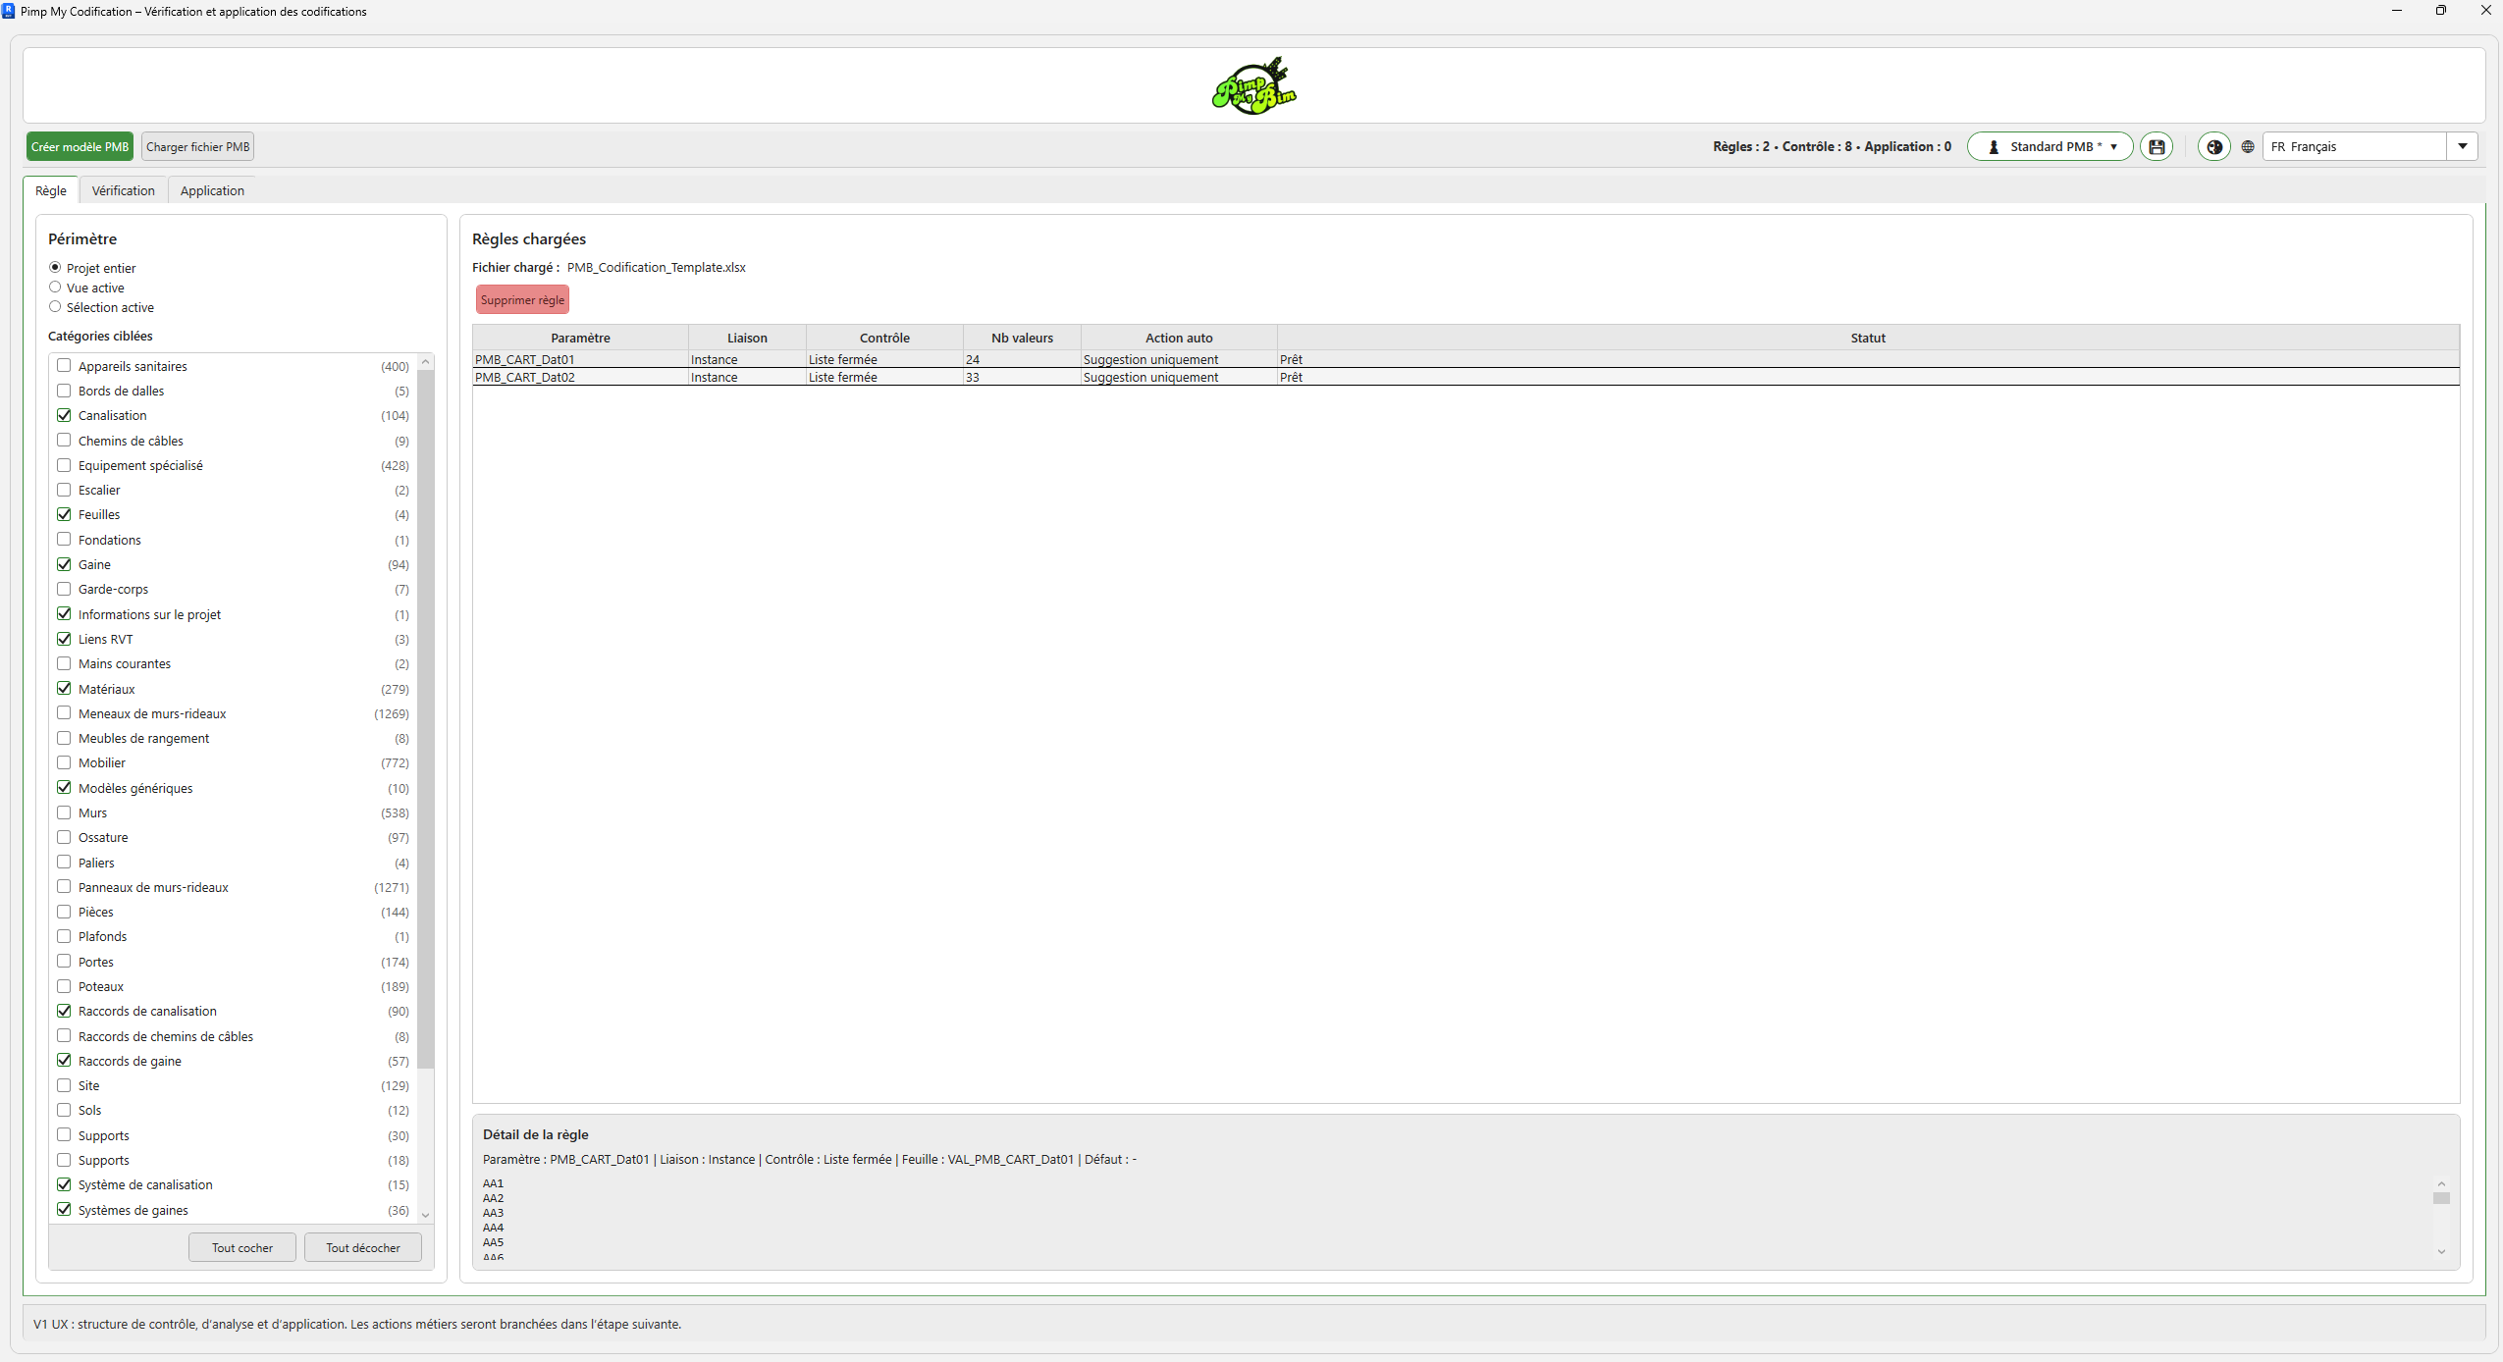This screenshot has width=2503, height=1362.
Task: Click the app icon in the title bar
Action: [x=9, y=11]
